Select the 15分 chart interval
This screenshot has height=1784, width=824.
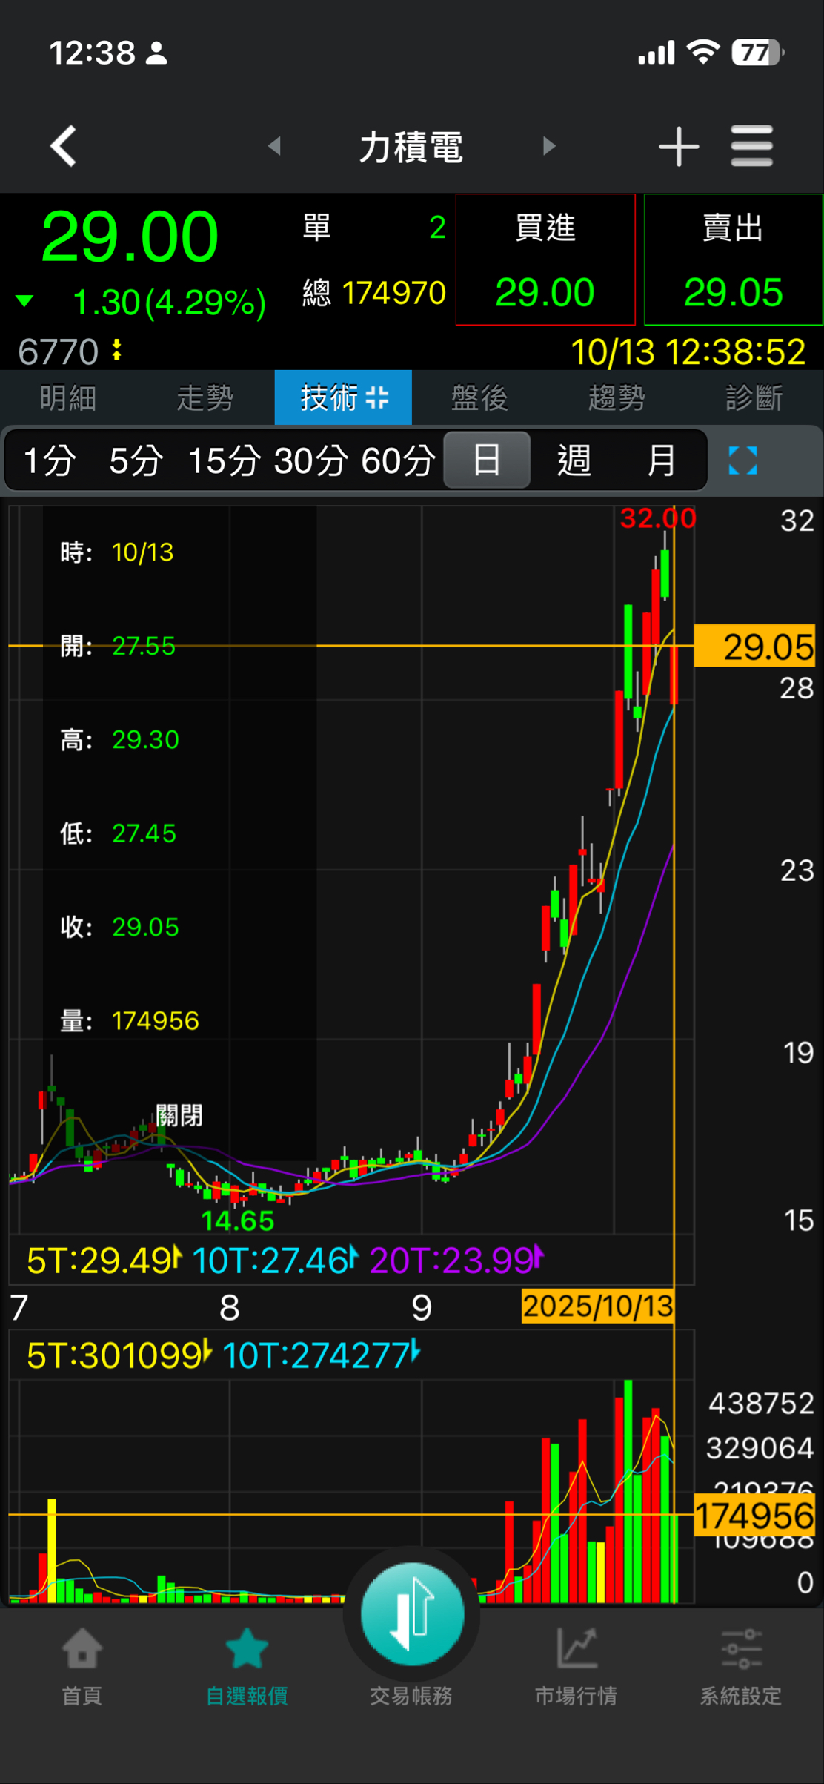[225, 460]
